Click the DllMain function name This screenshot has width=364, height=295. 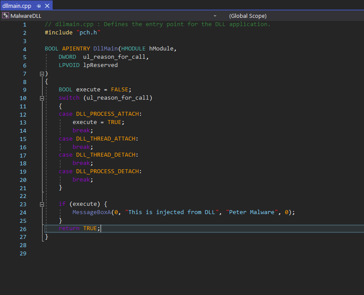105,49
